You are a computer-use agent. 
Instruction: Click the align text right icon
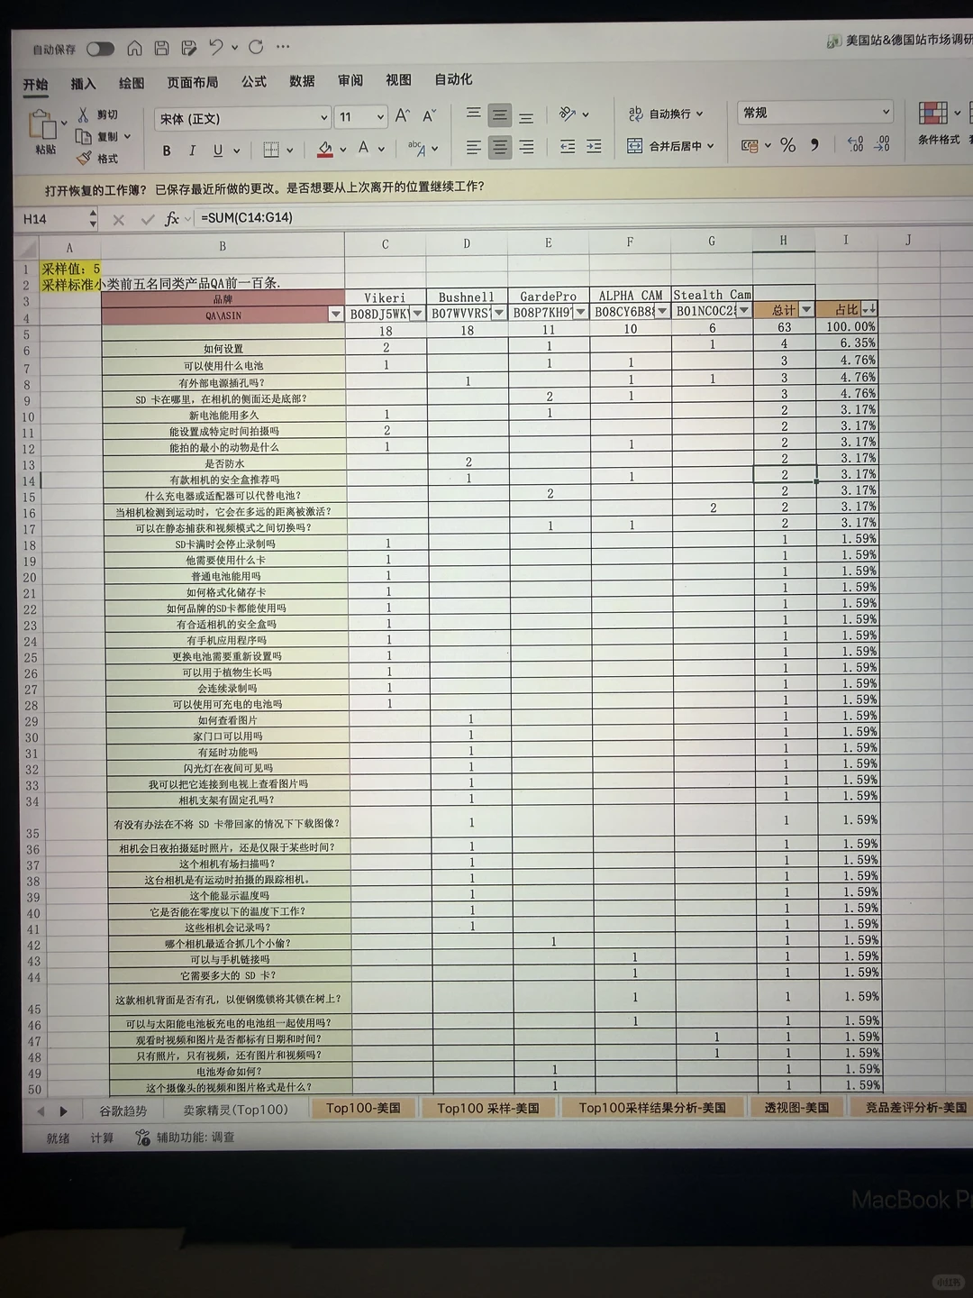coord(526,147)
